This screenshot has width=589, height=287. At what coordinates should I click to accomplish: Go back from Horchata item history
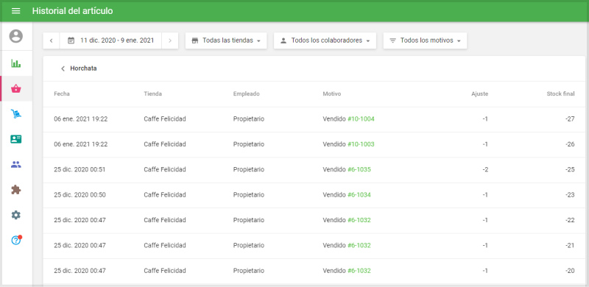click(x=63, y=68)
